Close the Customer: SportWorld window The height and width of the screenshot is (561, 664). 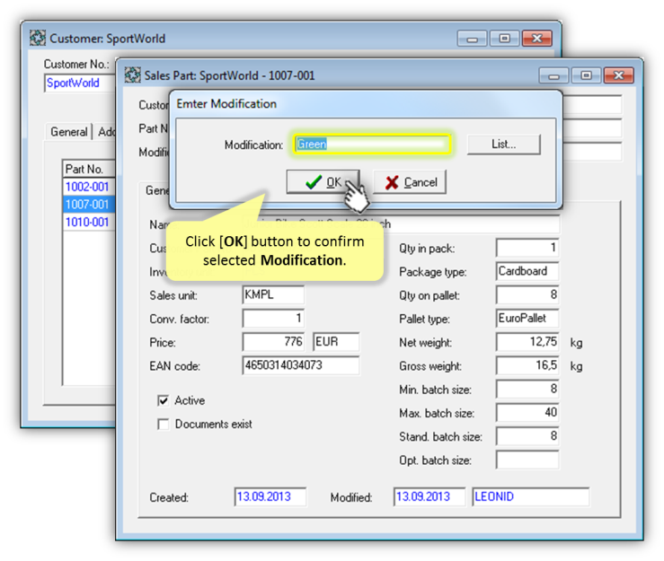pyautogui.click(x=537, y=39)
